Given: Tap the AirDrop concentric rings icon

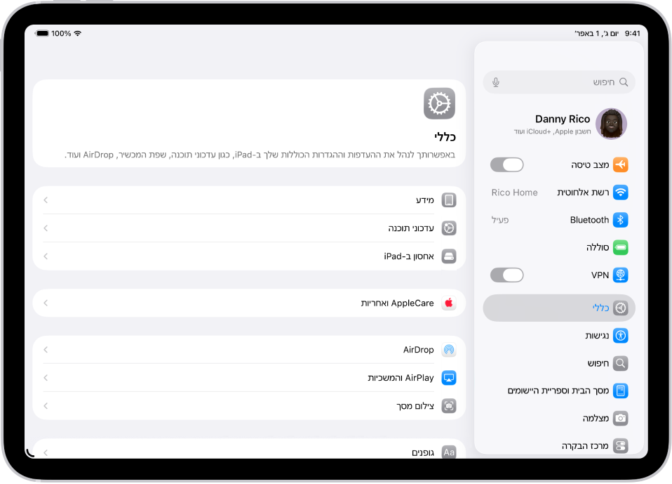Looking at the screenshot, I should (x=449, y=350).
